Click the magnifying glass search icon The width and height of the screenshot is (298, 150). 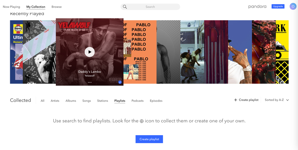[125, 7]
